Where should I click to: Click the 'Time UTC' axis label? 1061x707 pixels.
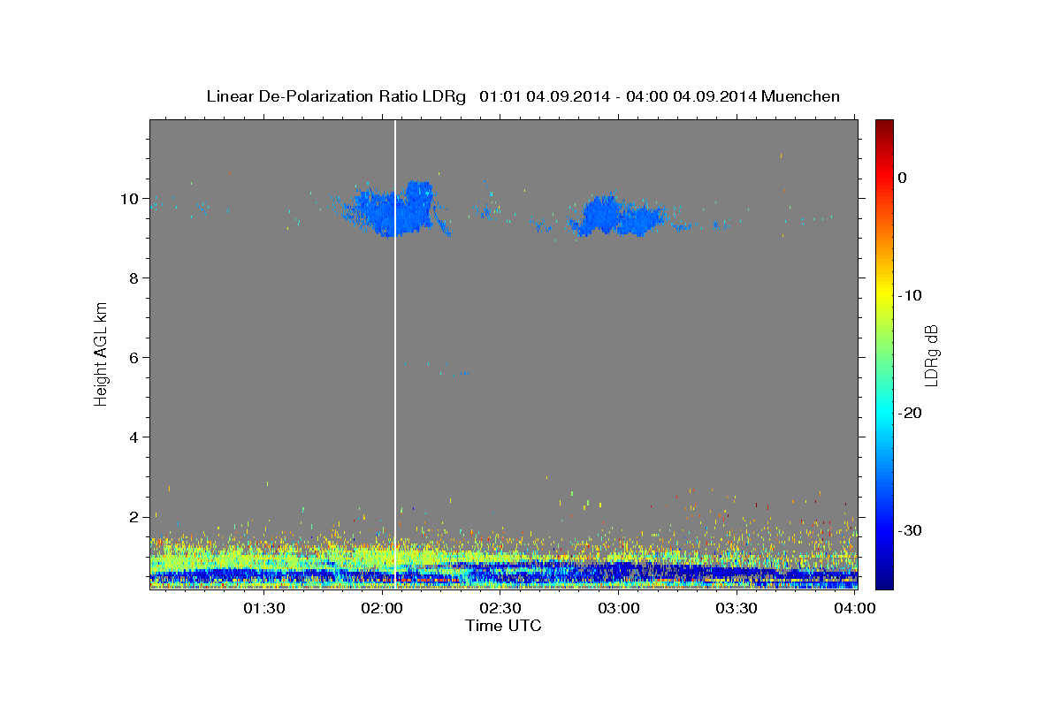[x=503, y=626]
